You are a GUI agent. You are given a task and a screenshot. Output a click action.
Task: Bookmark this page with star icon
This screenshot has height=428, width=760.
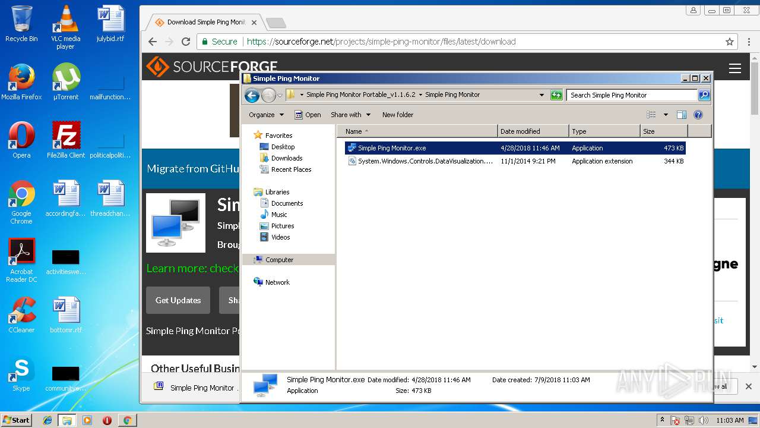pos(730,42)
